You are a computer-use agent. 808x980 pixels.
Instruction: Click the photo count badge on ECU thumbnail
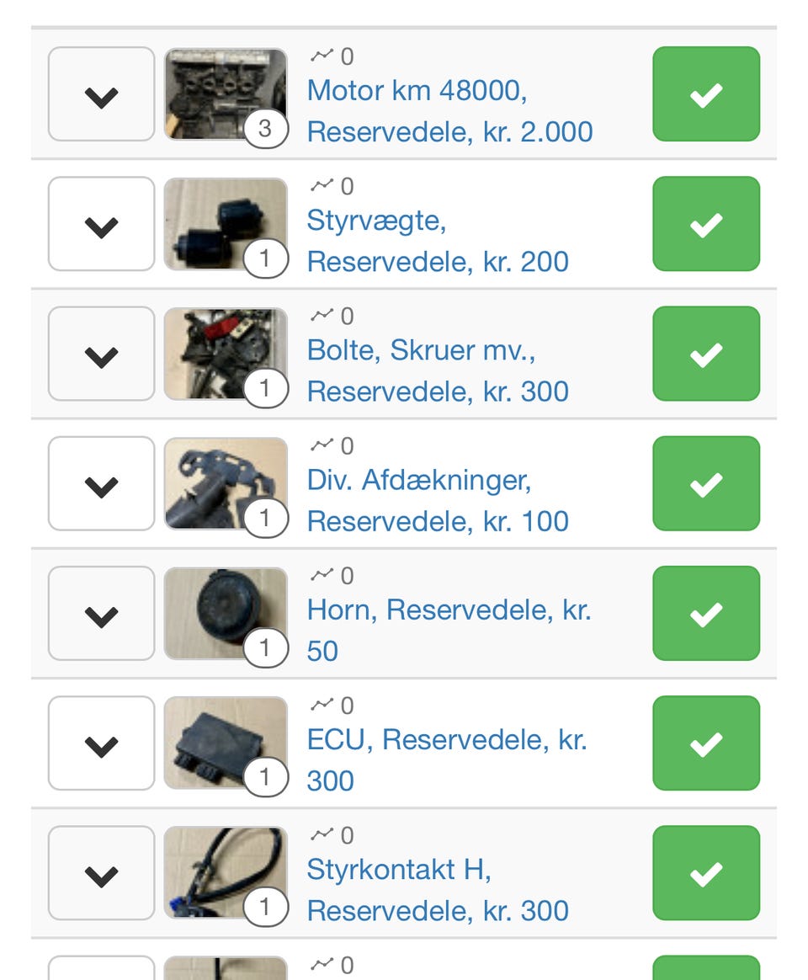(265, 778)
